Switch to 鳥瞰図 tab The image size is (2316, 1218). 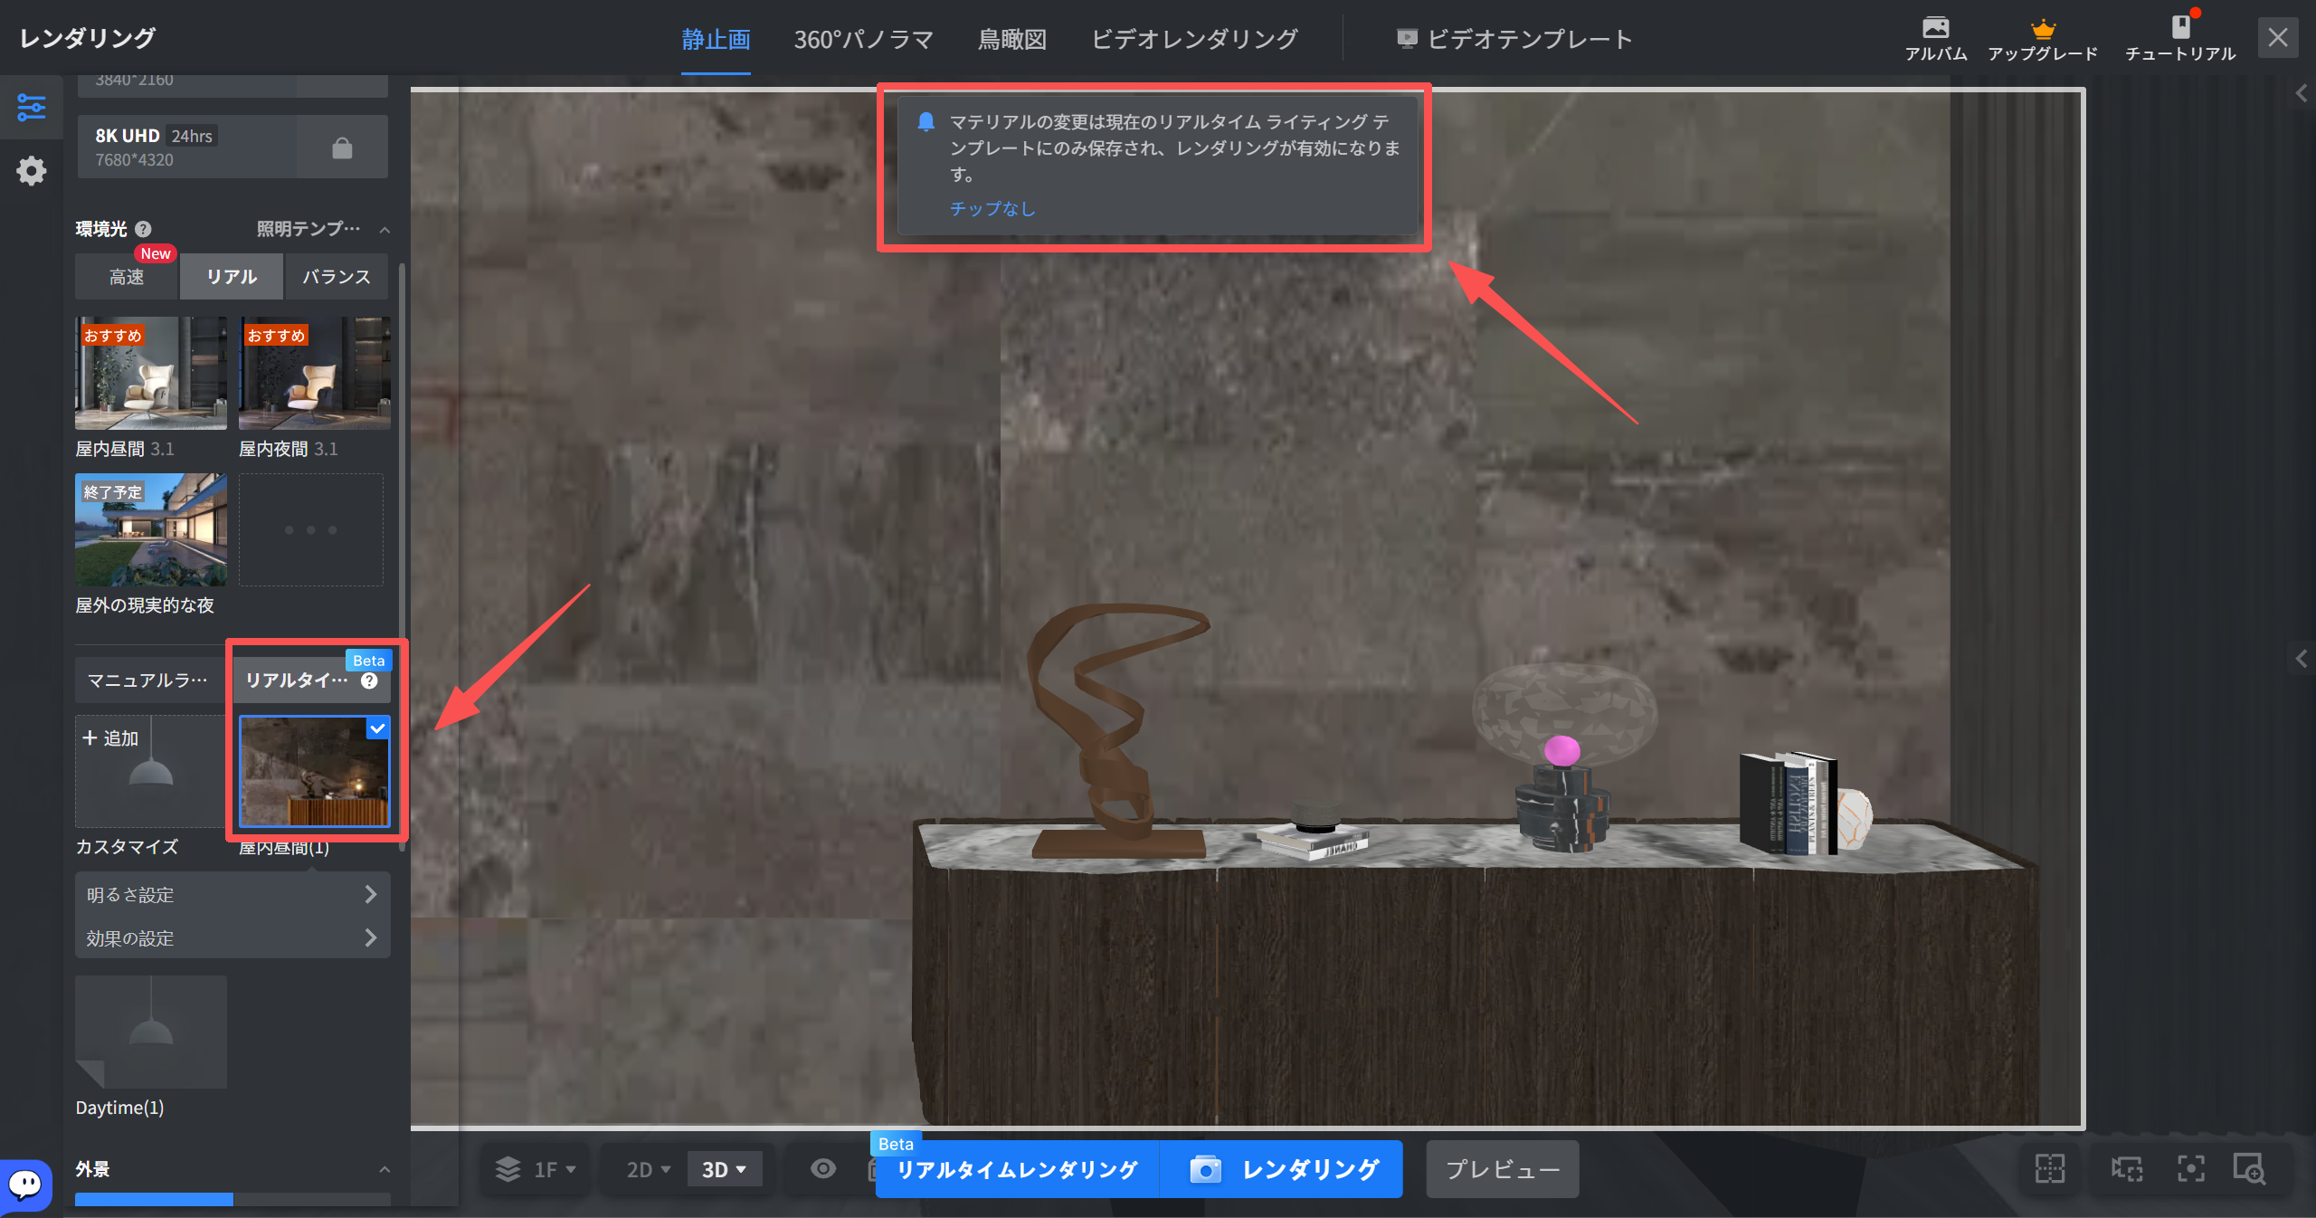coord(1012,39)
